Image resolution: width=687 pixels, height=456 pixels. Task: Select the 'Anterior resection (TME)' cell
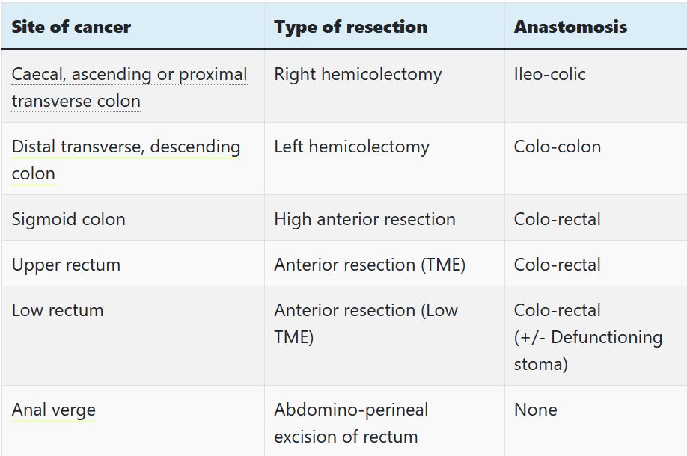tap(370, 265)
